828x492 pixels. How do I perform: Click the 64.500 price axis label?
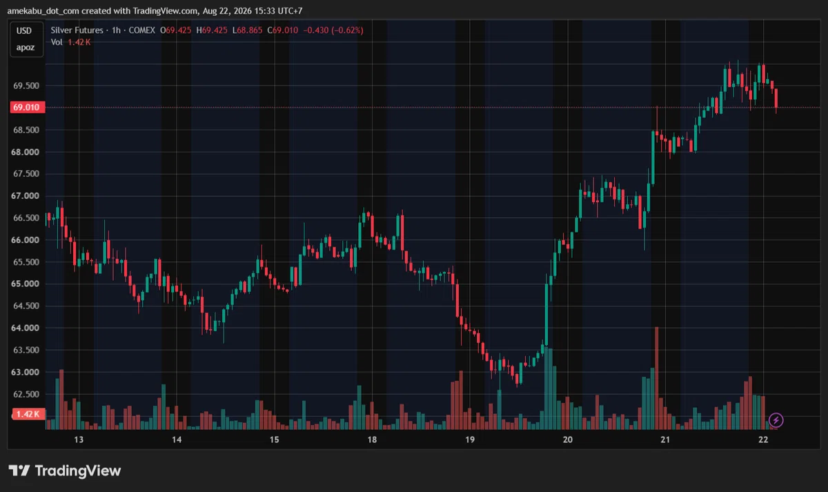(27, 306)
